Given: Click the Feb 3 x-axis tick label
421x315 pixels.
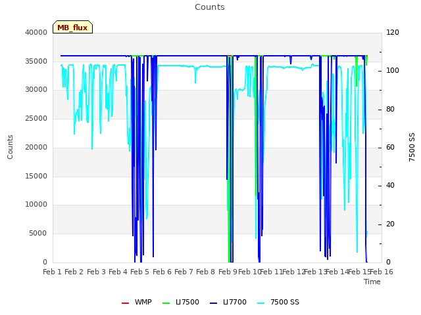Looking at the screenshot, I should coord(96,272).
